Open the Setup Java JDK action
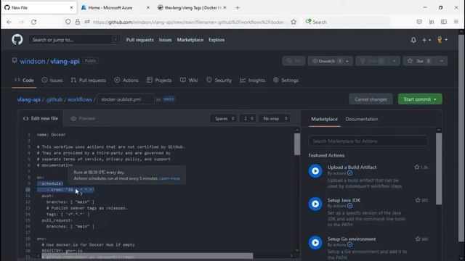This screenshot has width=465, height=261. point(344,200)
